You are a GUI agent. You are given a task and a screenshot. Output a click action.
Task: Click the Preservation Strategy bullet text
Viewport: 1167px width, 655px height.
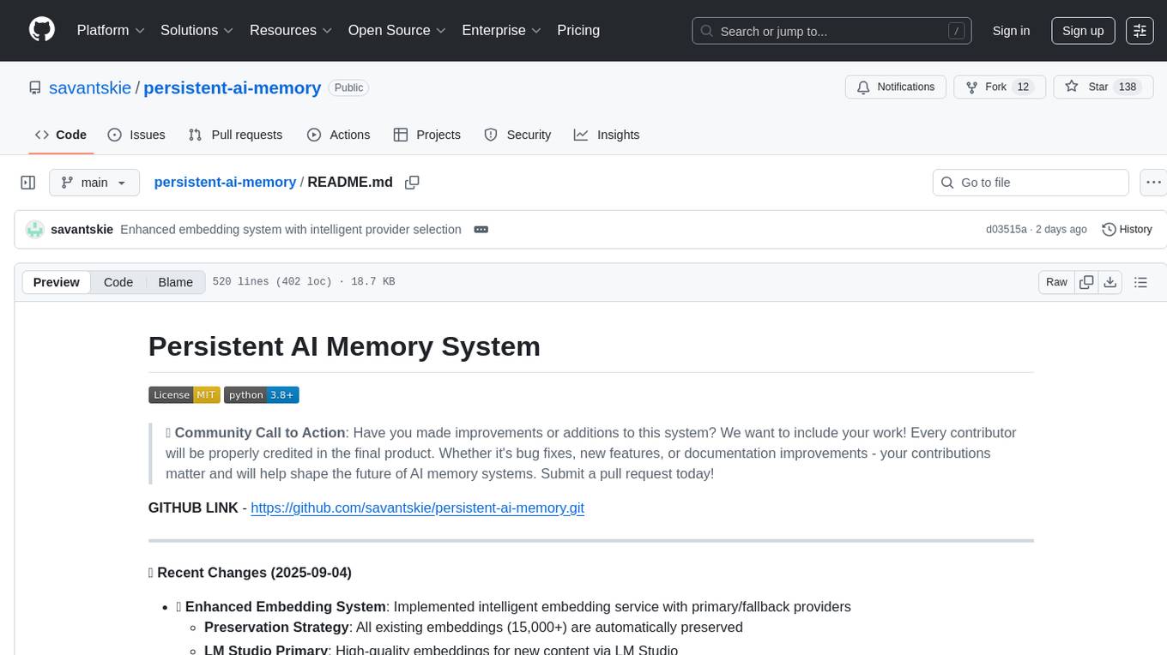pyautogui.click(x=474, y=628)
